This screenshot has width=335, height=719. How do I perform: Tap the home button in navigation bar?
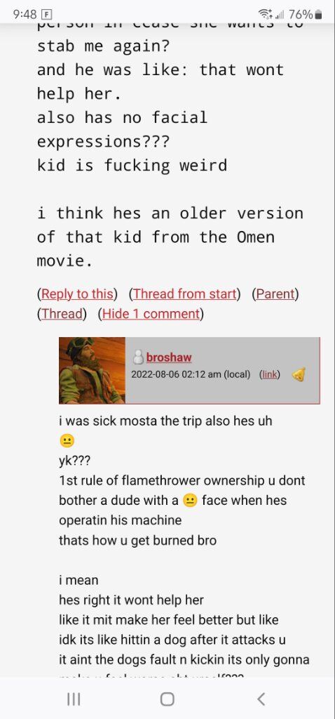(x=167, y=699)
